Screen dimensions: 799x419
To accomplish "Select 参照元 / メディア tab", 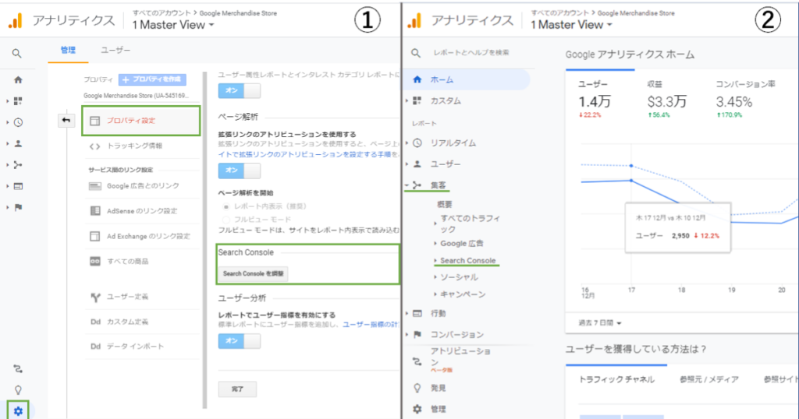I will coord(708,379).
